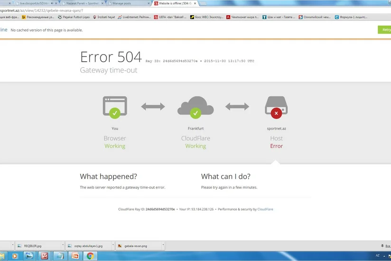The height and width of the screenshot is (261, 391).
Task: Show hidden system tray icons arrow
Action: (384, 256)
